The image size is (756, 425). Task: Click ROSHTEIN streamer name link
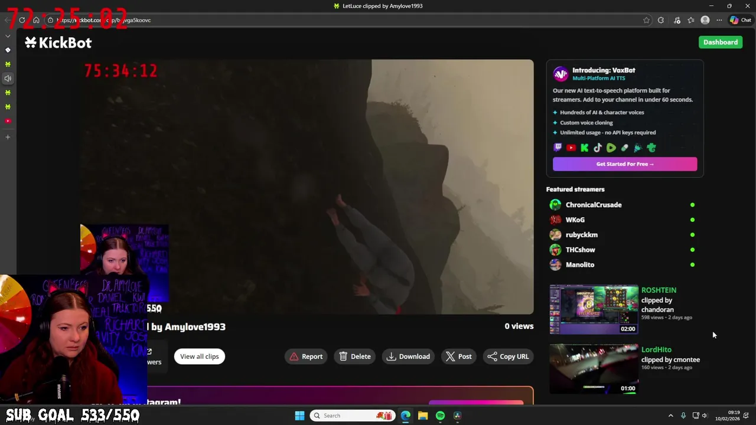pyautogui.click(x=659, y=290)
